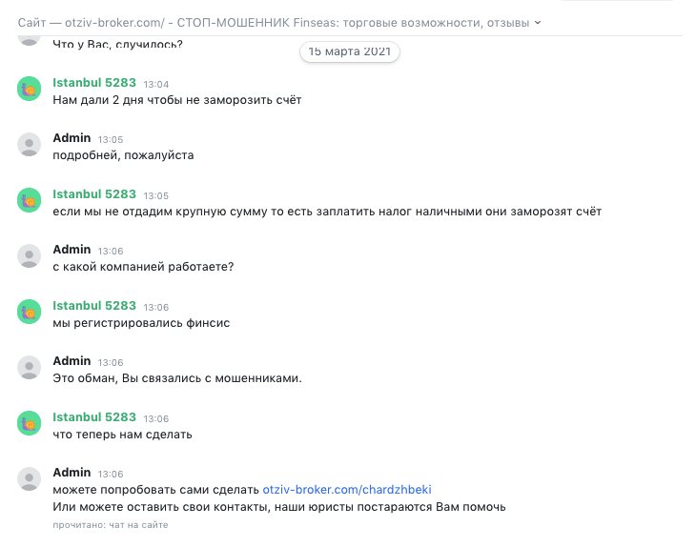Click Admin avatar beside 'Это обман' message

pyautogui.click(x=30, y=367)
